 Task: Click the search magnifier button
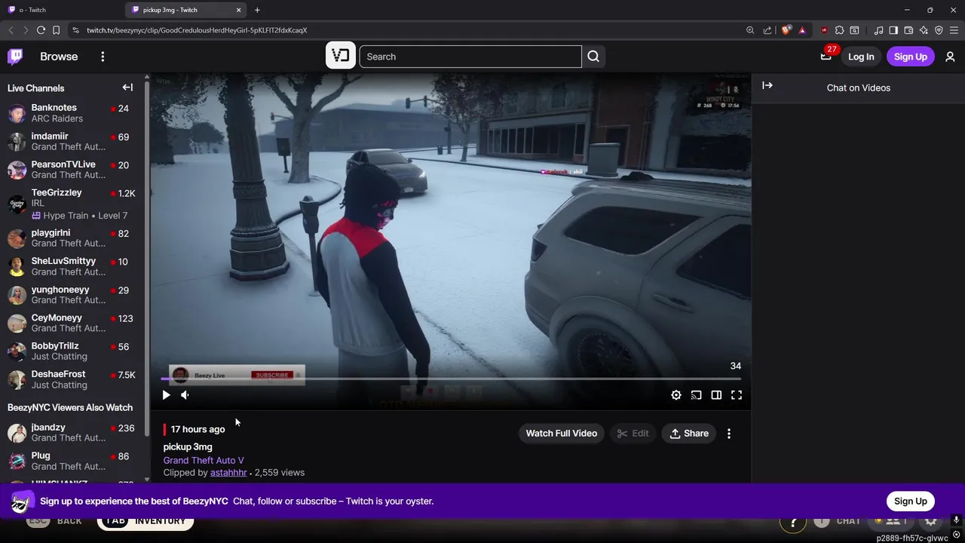pos(593,57)
